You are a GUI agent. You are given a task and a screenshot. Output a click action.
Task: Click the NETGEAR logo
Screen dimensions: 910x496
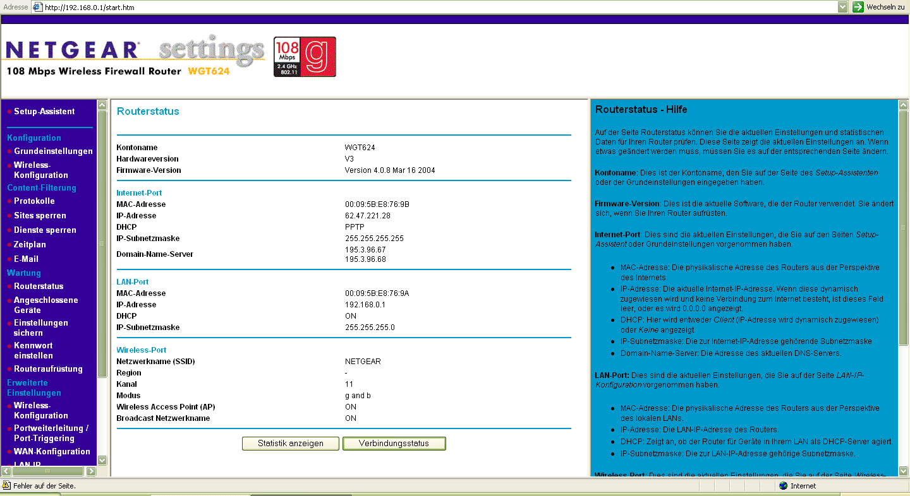pyautogui.click(x=73, y=50)
